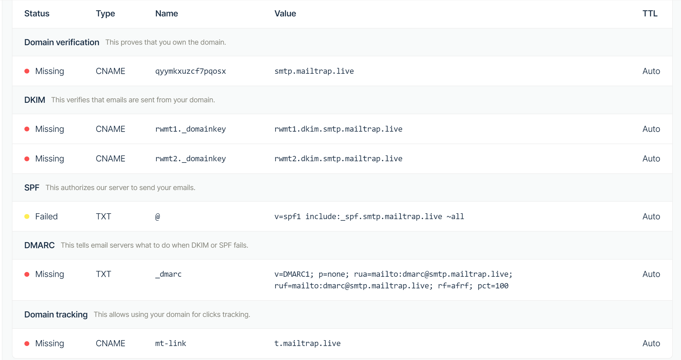The image size is (681, 360).
Task: Click the DKIM section heading
Action: [x=35, y=100]
